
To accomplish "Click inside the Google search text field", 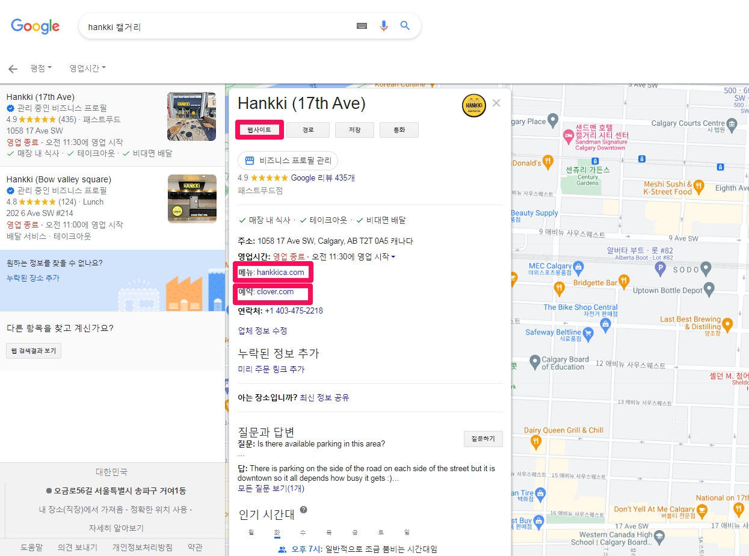I will click(217, 26).
